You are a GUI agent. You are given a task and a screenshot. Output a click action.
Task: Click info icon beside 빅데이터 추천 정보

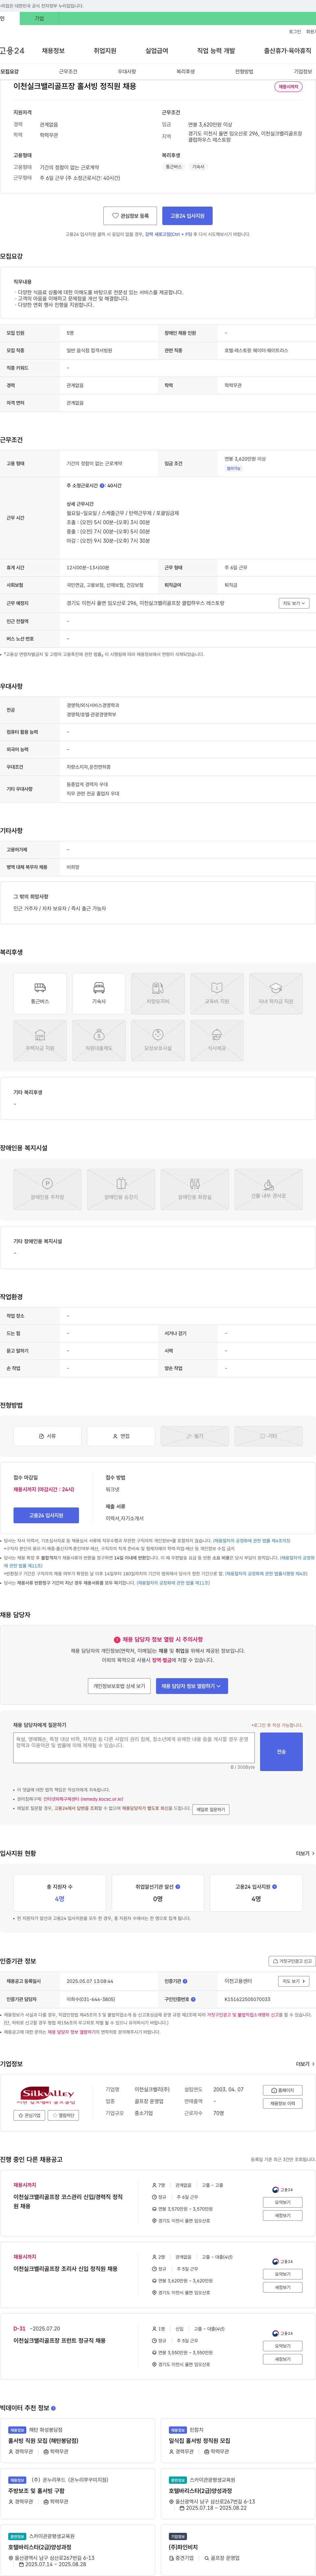53,2408
